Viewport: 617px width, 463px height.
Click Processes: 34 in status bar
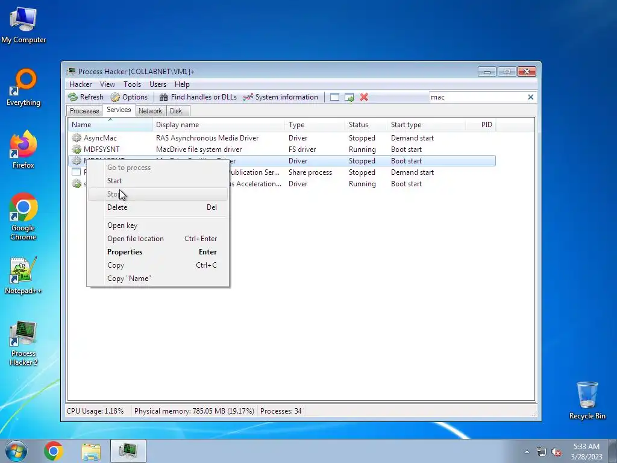281,411
